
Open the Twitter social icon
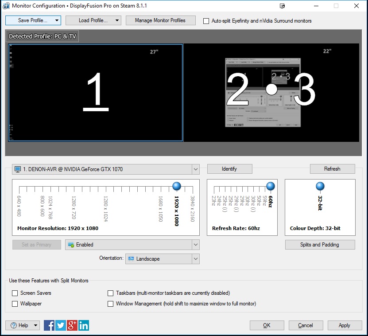61,325
